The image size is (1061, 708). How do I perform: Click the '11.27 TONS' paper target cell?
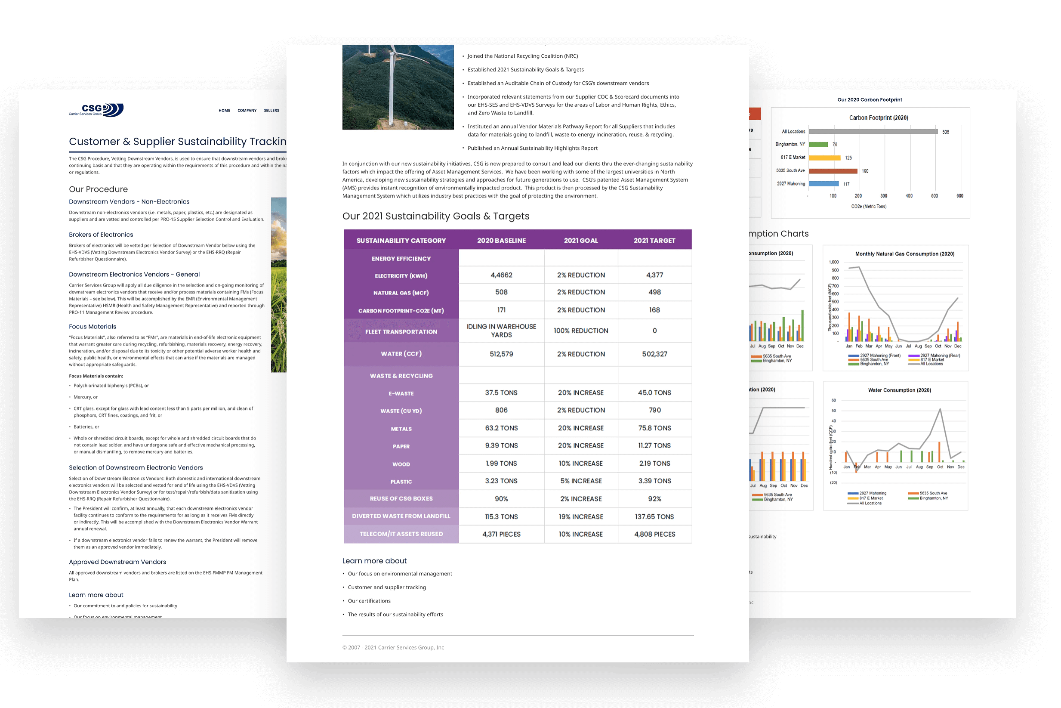(x=654, y=445)
